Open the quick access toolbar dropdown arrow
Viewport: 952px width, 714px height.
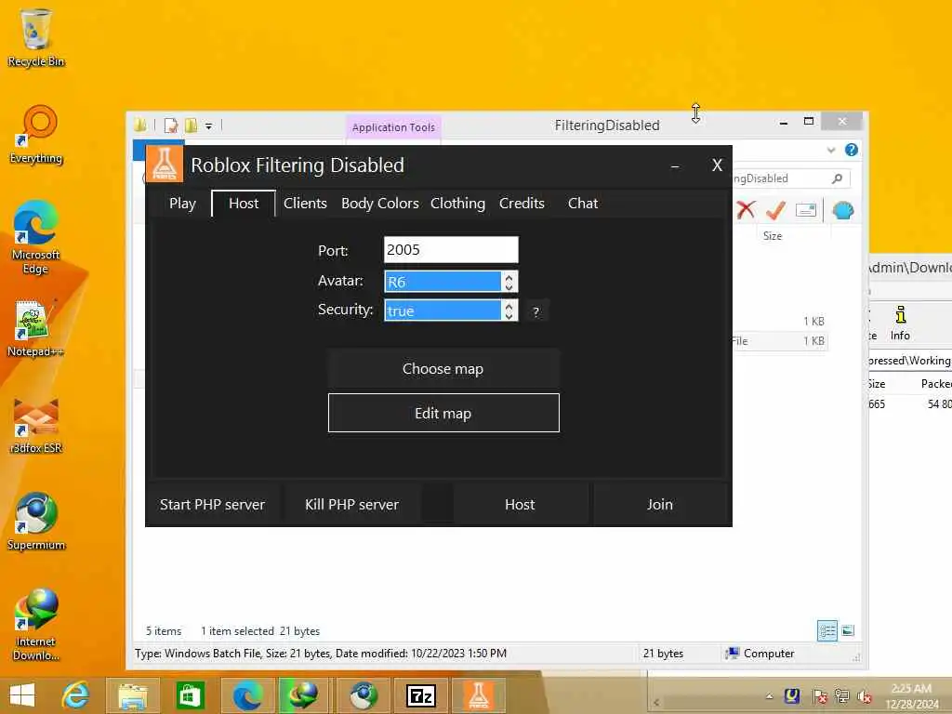208,126
